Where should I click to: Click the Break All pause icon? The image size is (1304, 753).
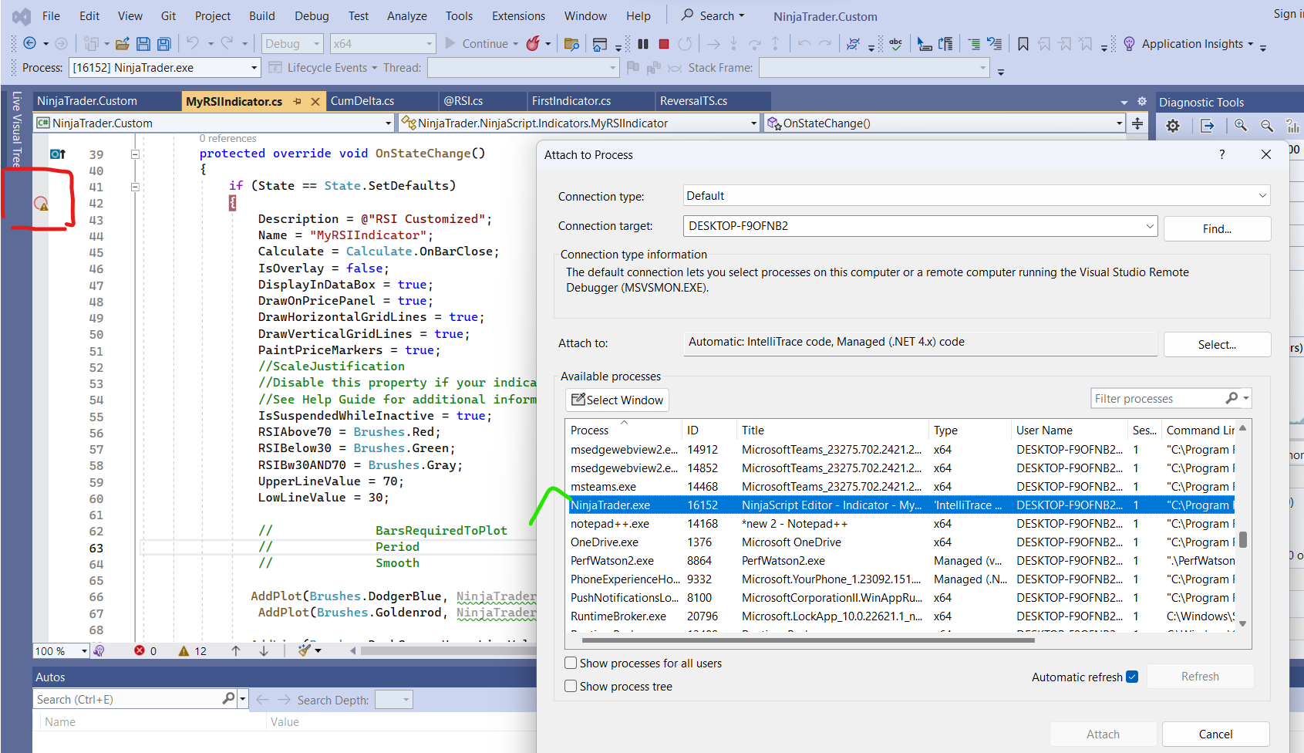tap(643, 44)
